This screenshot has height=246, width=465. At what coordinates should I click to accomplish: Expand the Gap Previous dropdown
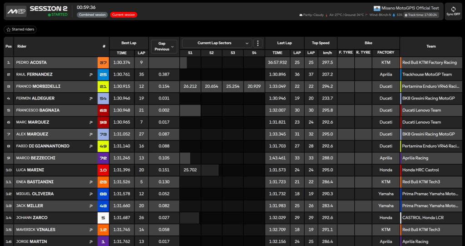pos(164,46)
